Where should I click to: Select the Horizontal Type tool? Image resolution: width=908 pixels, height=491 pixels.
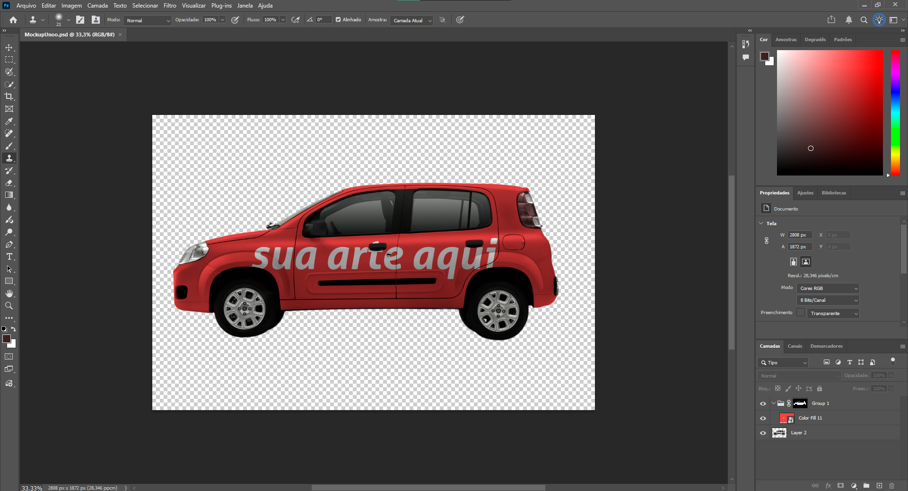pyautogui.click(x=9, y=256)
